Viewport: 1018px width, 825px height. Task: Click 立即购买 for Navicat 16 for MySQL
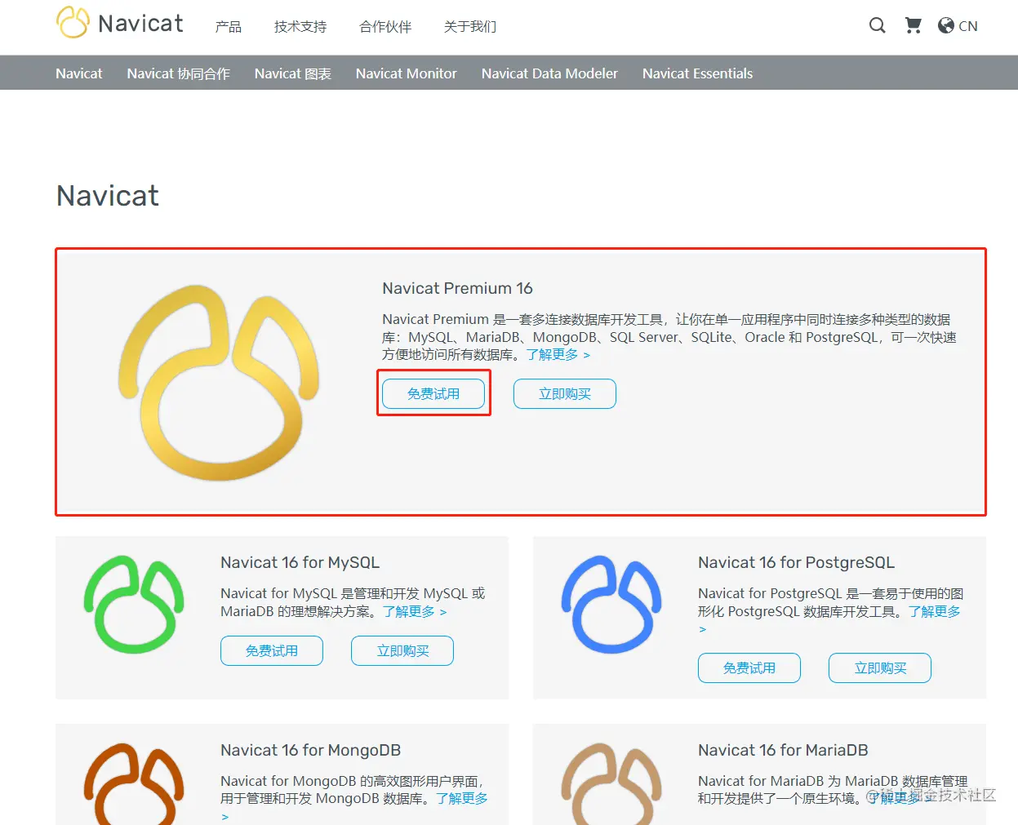pyautogui.click(x=402, y=650)
